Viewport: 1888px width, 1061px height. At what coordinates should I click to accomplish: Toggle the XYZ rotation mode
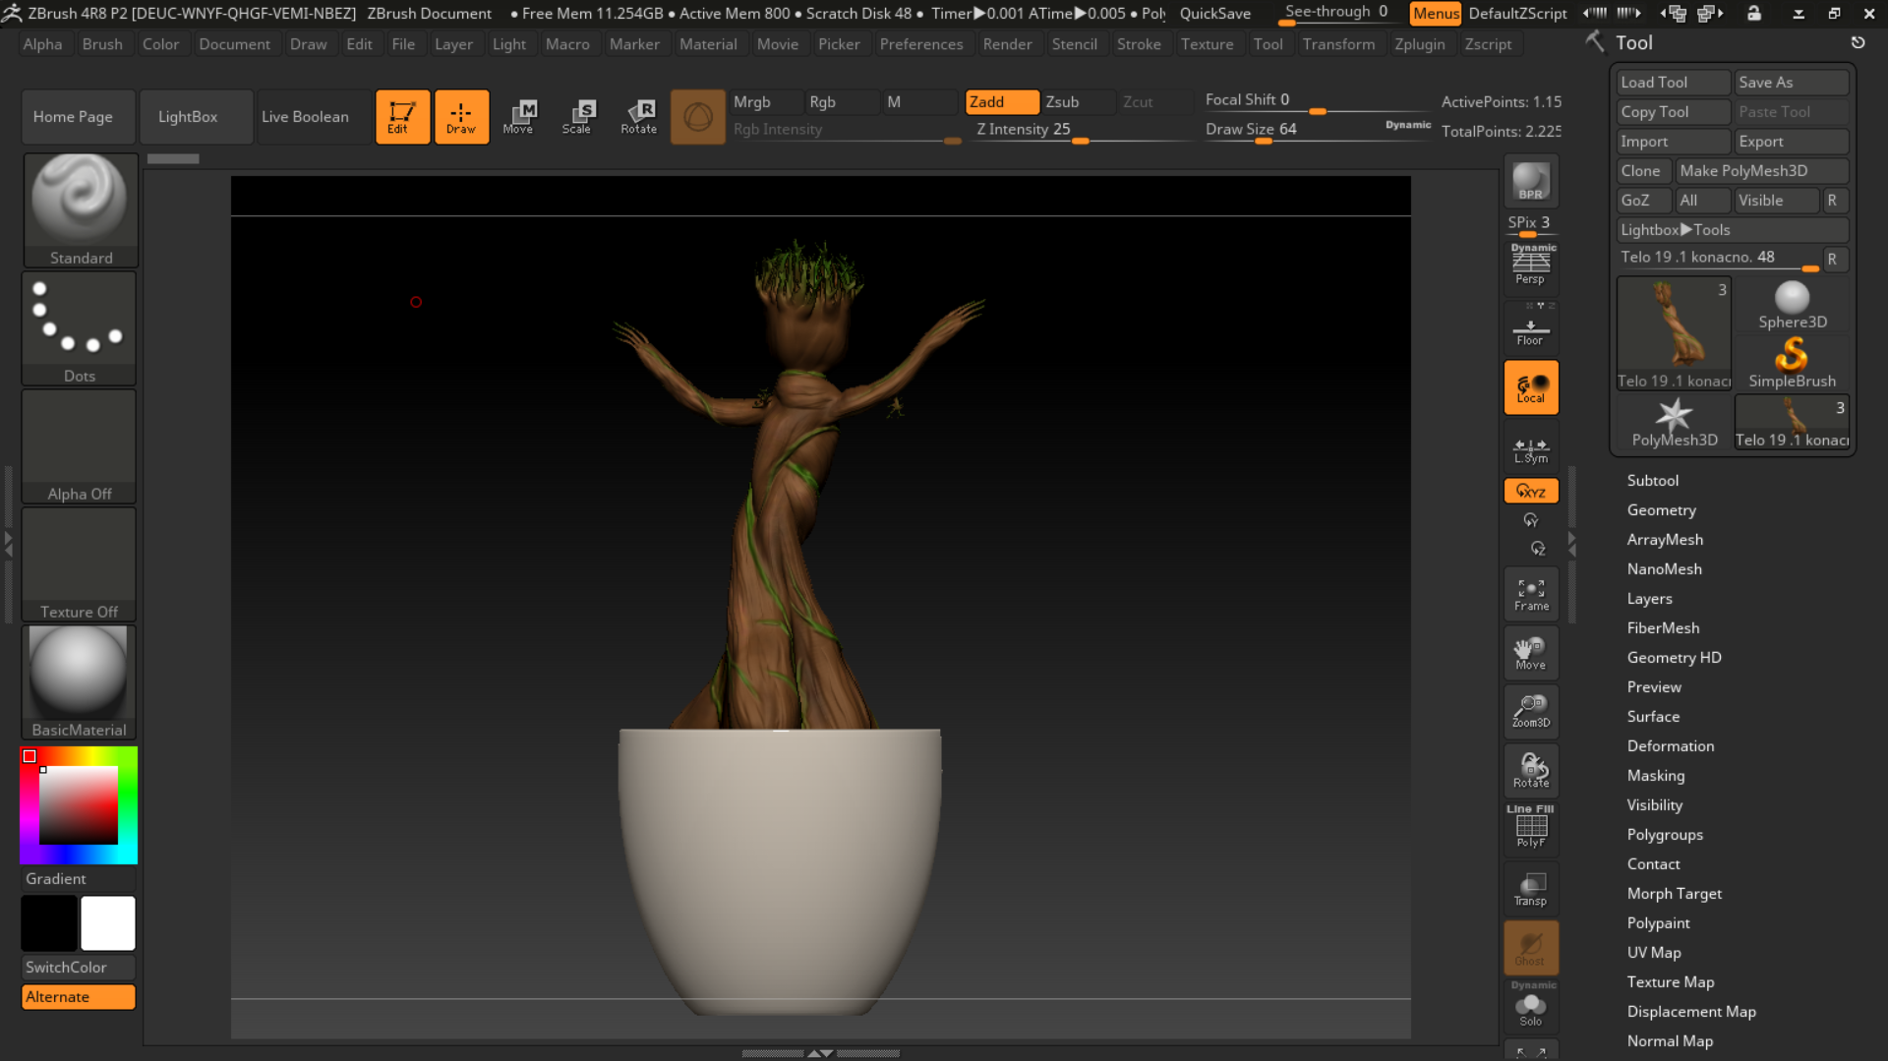[1531, 491]
